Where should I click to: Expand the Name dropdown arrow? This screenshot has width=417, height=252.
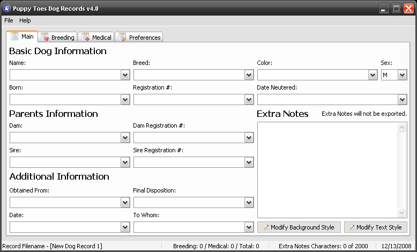tap(125, 75)
